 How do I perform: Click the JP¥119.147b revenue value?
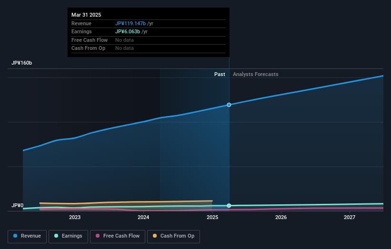click(x=130, y=23)
